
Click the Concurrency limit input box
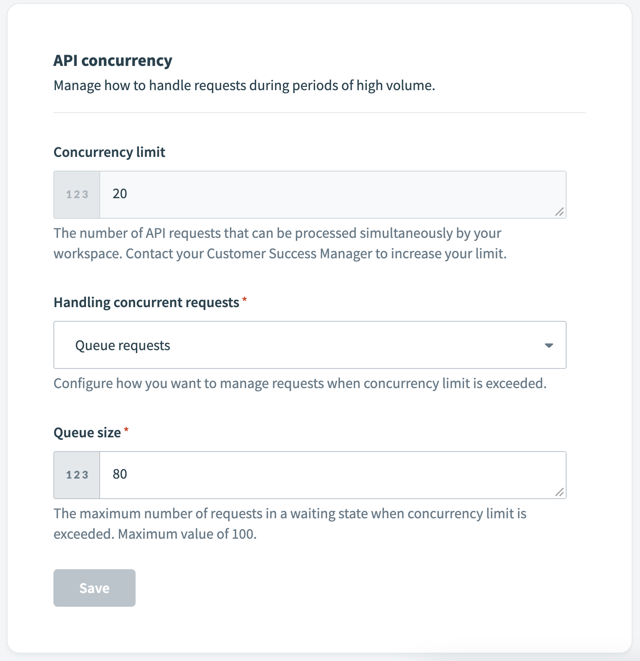click(x=292, y=194)
